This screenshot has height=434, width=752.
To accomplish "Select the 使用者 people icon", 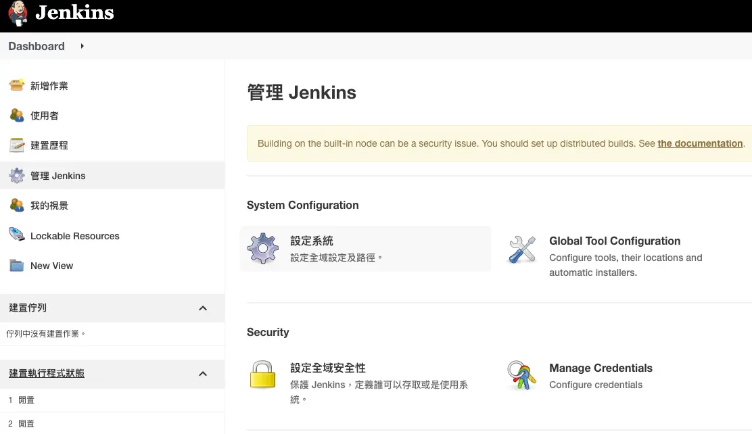I will [x=17, y=115].
